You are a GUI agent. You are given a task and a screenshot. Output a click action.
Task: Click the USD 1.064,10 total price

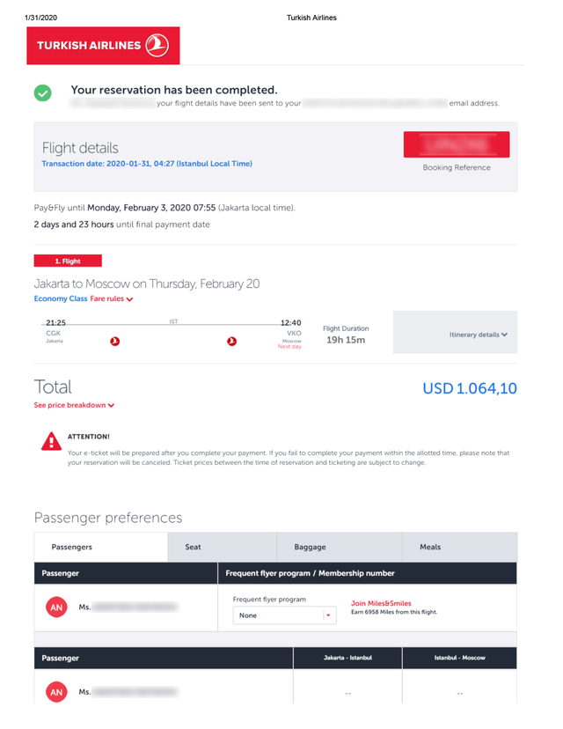(x=470, y=388)
